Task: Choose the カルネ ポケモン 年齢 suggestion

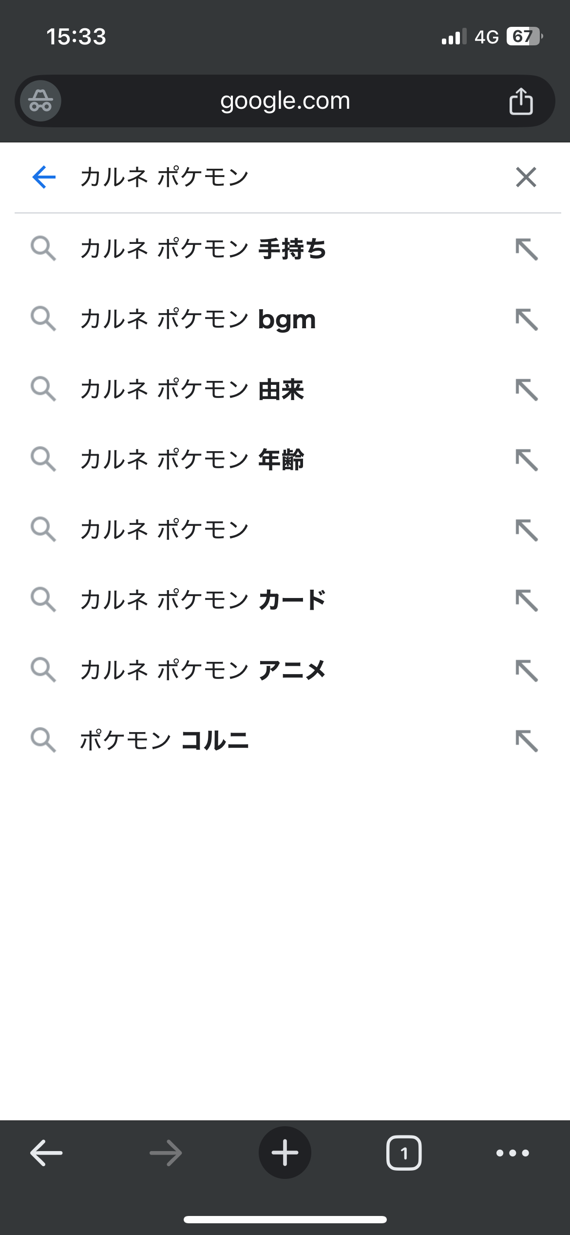Action: tap(192, 459)
